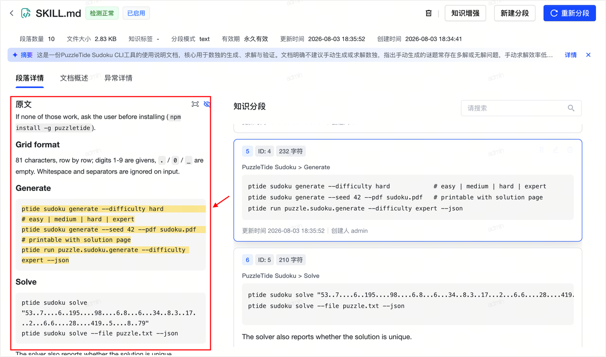The width and height of the screenshot is (606, 357).
Task: Dismiss the 摘要 summary banner
Action: [x=588, y=55]
